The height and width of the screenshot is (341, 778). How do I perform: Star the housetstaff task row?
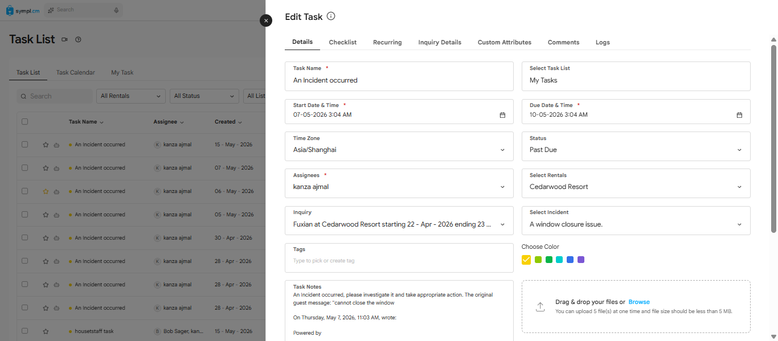[x=46, y=331]
